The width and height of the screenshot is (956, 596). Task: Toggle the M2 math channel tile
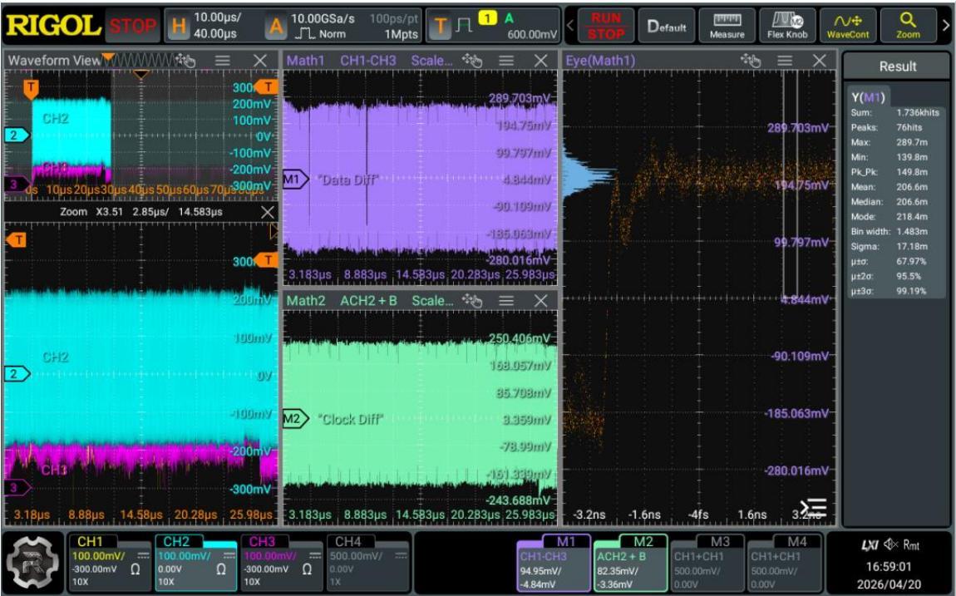630,562
